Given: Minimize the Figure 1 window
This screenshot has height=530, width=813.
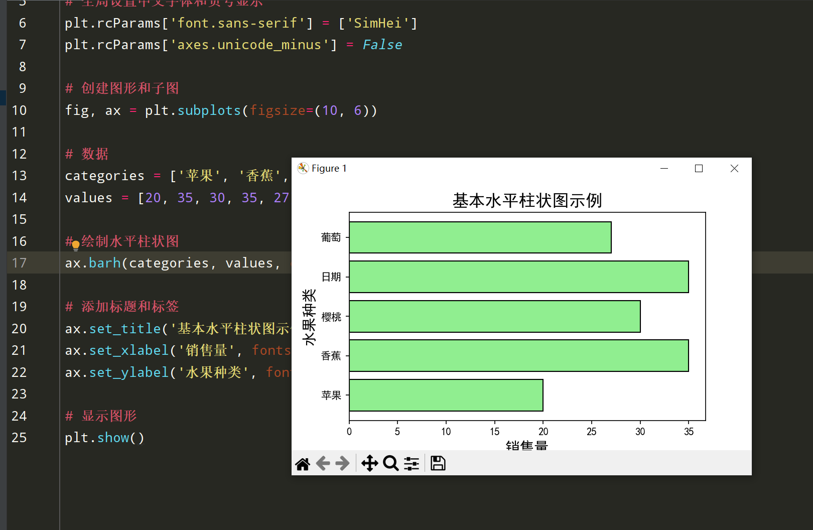Looking at the screenshot, I should point(664,168).
